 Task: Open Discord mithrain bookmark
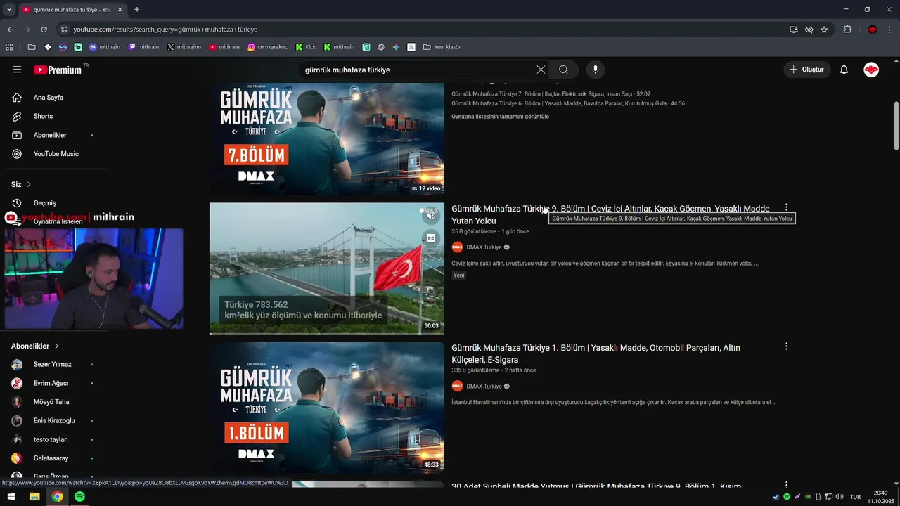coord(105,47)
